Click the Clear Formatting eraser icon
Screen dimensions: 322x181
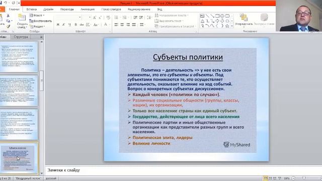108,18
